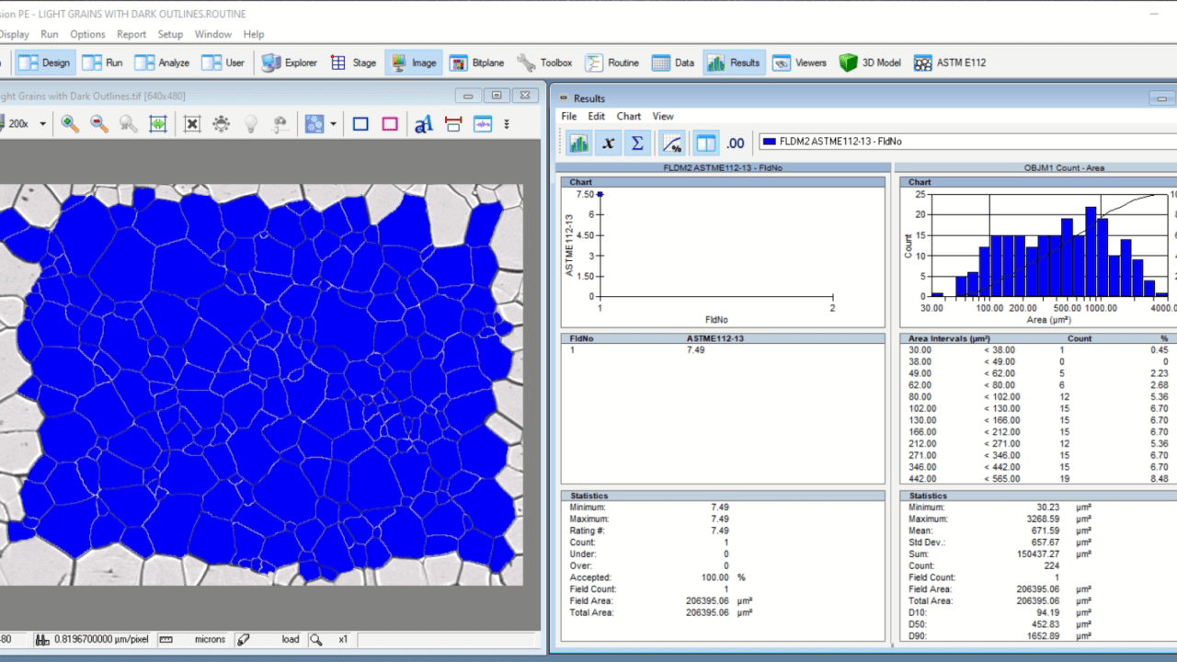This screenshot has height=662, width=1177.
Task: Click the load button in the status bar
Action: point(290,639)
